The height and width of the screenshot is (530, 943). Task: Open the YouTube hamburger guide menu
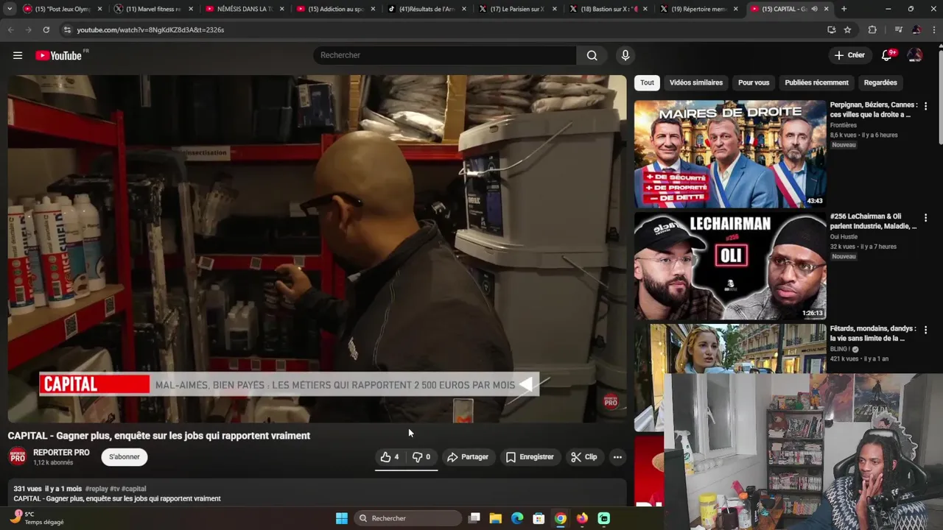[18, 55]
